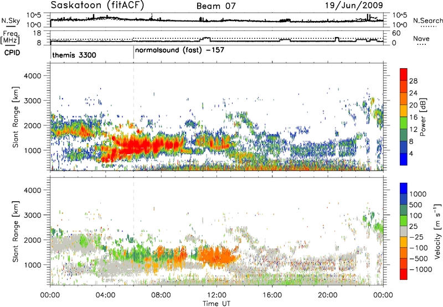The width and height of the screenshot is (443, 307).
Task: Click the '18' frequency axis tick
Action: [x=37, y=33]
